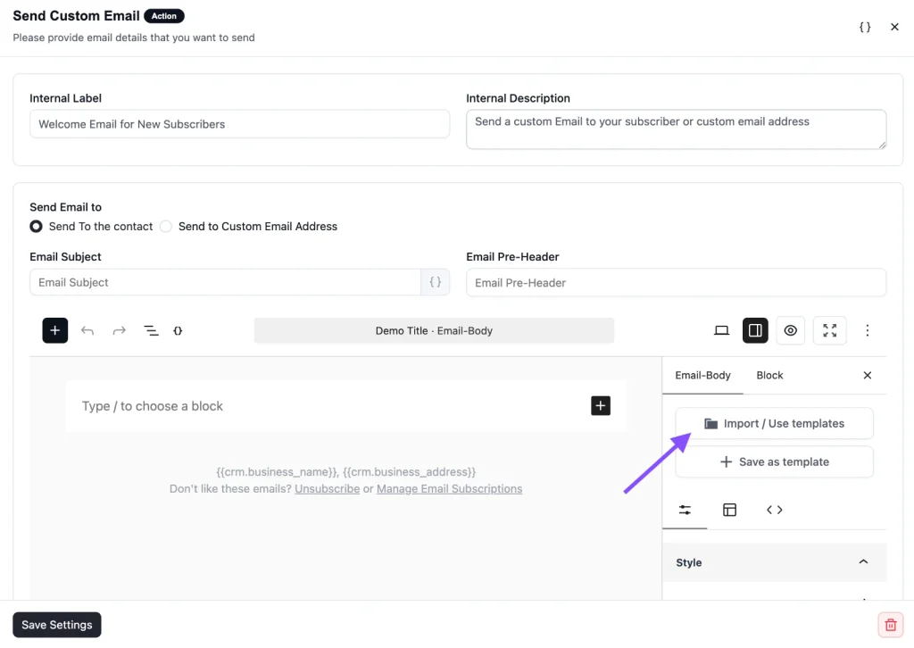Redo the editor change
The height and width of the screenshot is (648, 914).
tap(119, 330)
